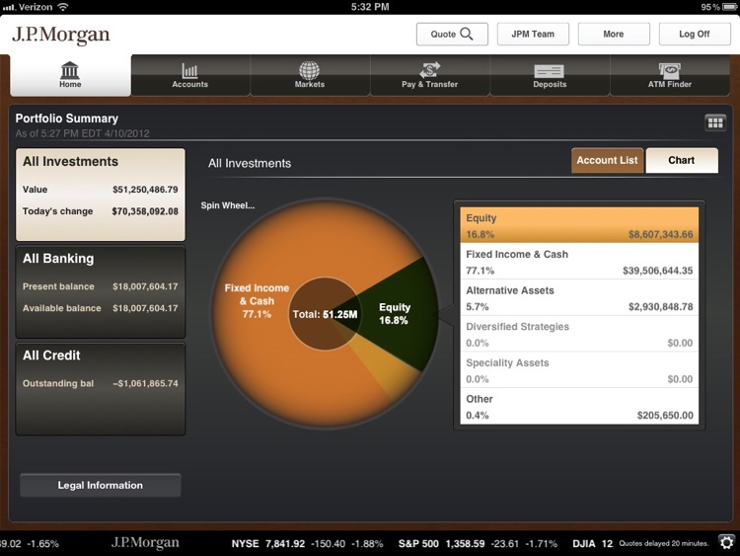Go to the Markets tab label
Viewport: 740px width, 556px height.
(310, 85)
